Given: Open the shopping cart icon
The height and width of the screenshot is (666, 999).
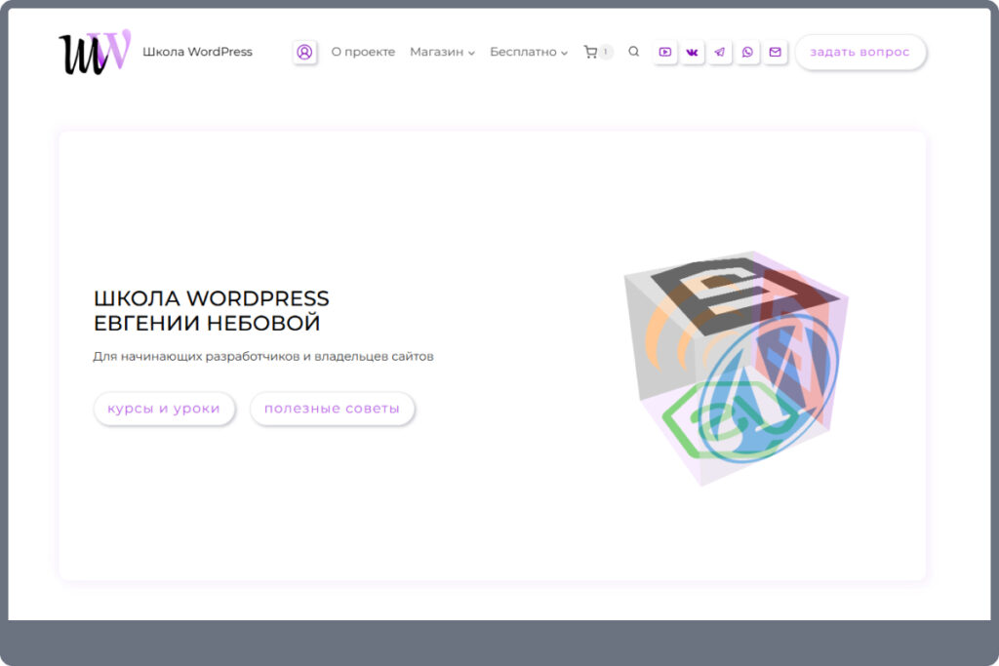Looking at the screenshot, I should point(590,52).
